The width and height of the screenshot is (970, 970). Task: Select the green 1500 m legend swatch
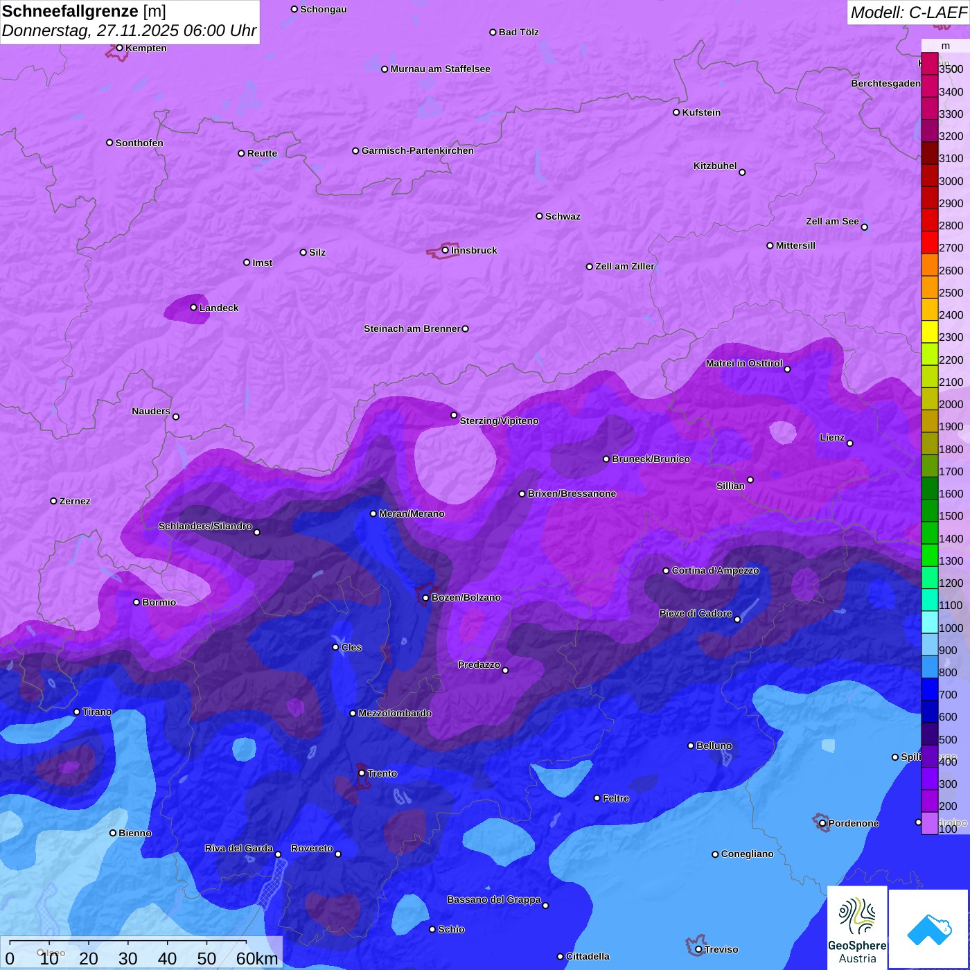coord(930,510)
